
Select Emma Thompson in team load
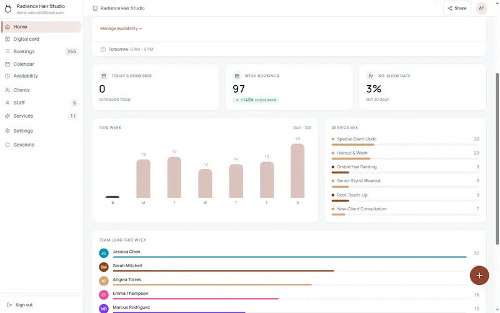pyautogui.click(x=289, y=295)
